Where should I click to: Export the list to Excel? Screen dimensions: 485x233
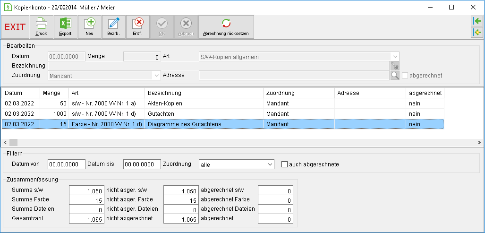(x=65, y=27)
